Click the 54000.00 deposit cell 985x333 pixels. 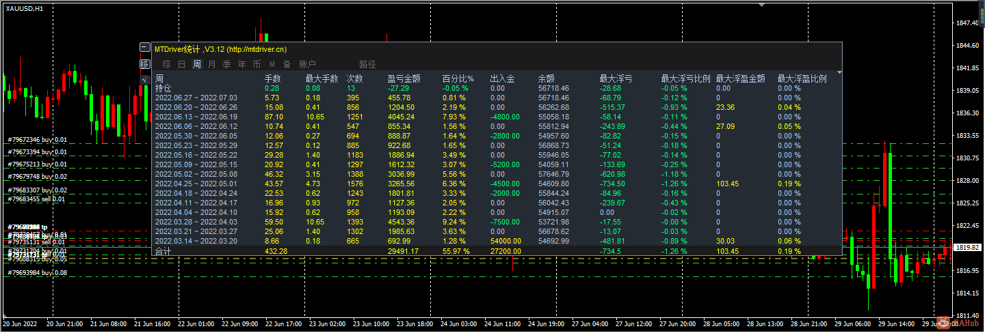[x=505, y=242]
